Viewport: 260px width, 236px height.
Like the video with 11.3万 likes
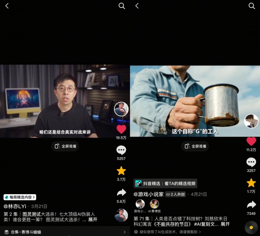click(251, 141)
